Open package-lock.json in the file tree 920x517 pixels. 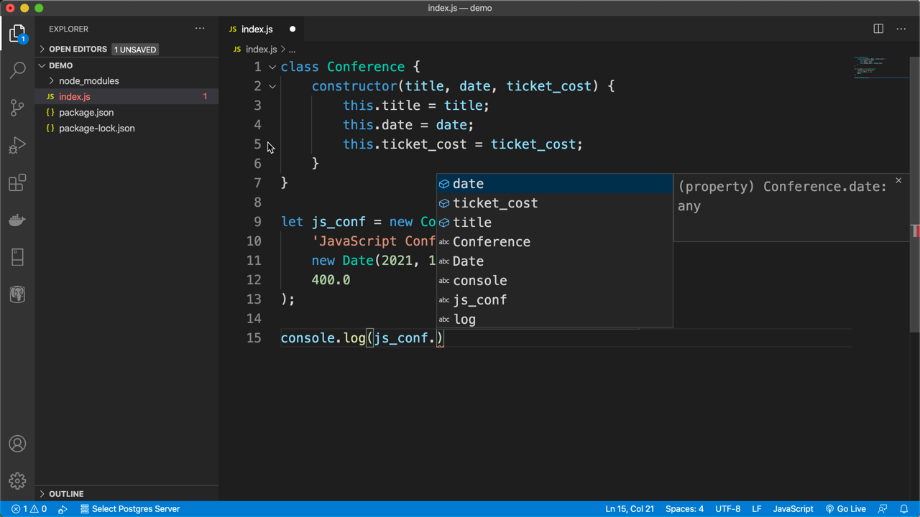pos(126,129)
